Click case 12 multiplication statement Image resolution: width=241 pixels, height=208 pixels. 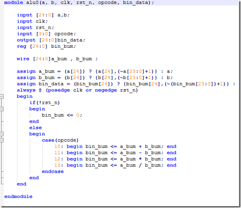[x=115, y=159]
